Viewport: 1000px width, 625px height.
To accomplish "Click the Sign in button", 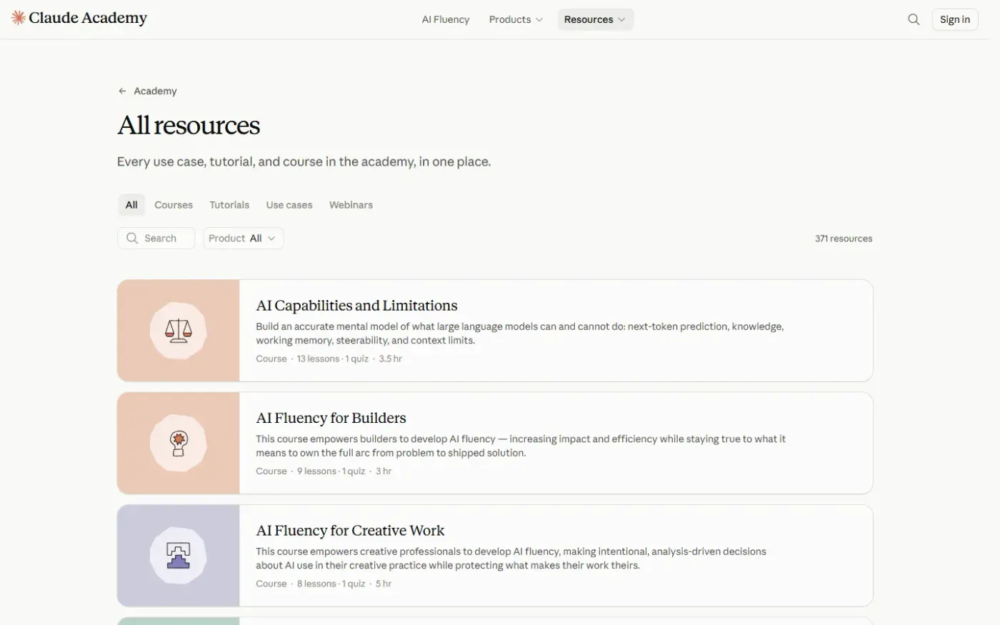I will [955, 19].
